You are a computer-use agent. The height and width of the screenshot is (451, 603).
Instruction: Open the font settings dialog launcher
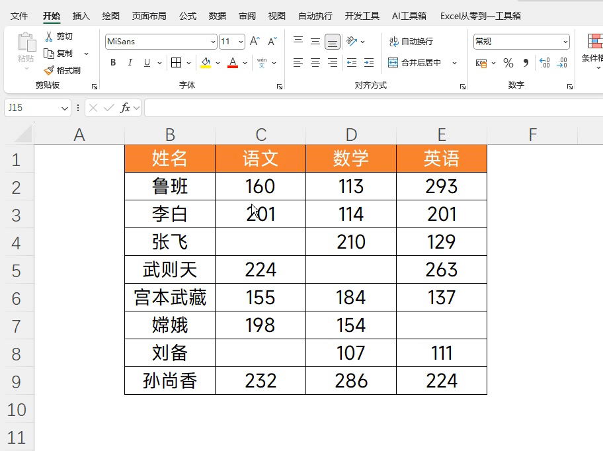280,87
